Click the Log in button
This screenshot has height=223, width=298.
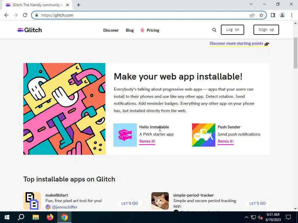tap(233, 30)
